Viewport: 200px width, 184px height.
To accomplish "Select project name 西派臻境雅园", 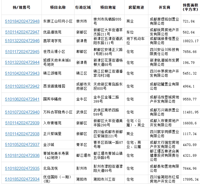I will click(54, 86).
